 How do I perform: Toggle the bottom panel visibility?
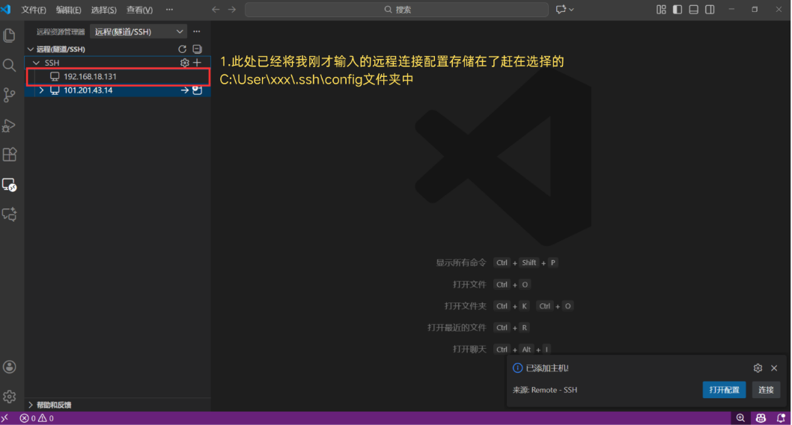pyautogui.click(x=693, y=10)
